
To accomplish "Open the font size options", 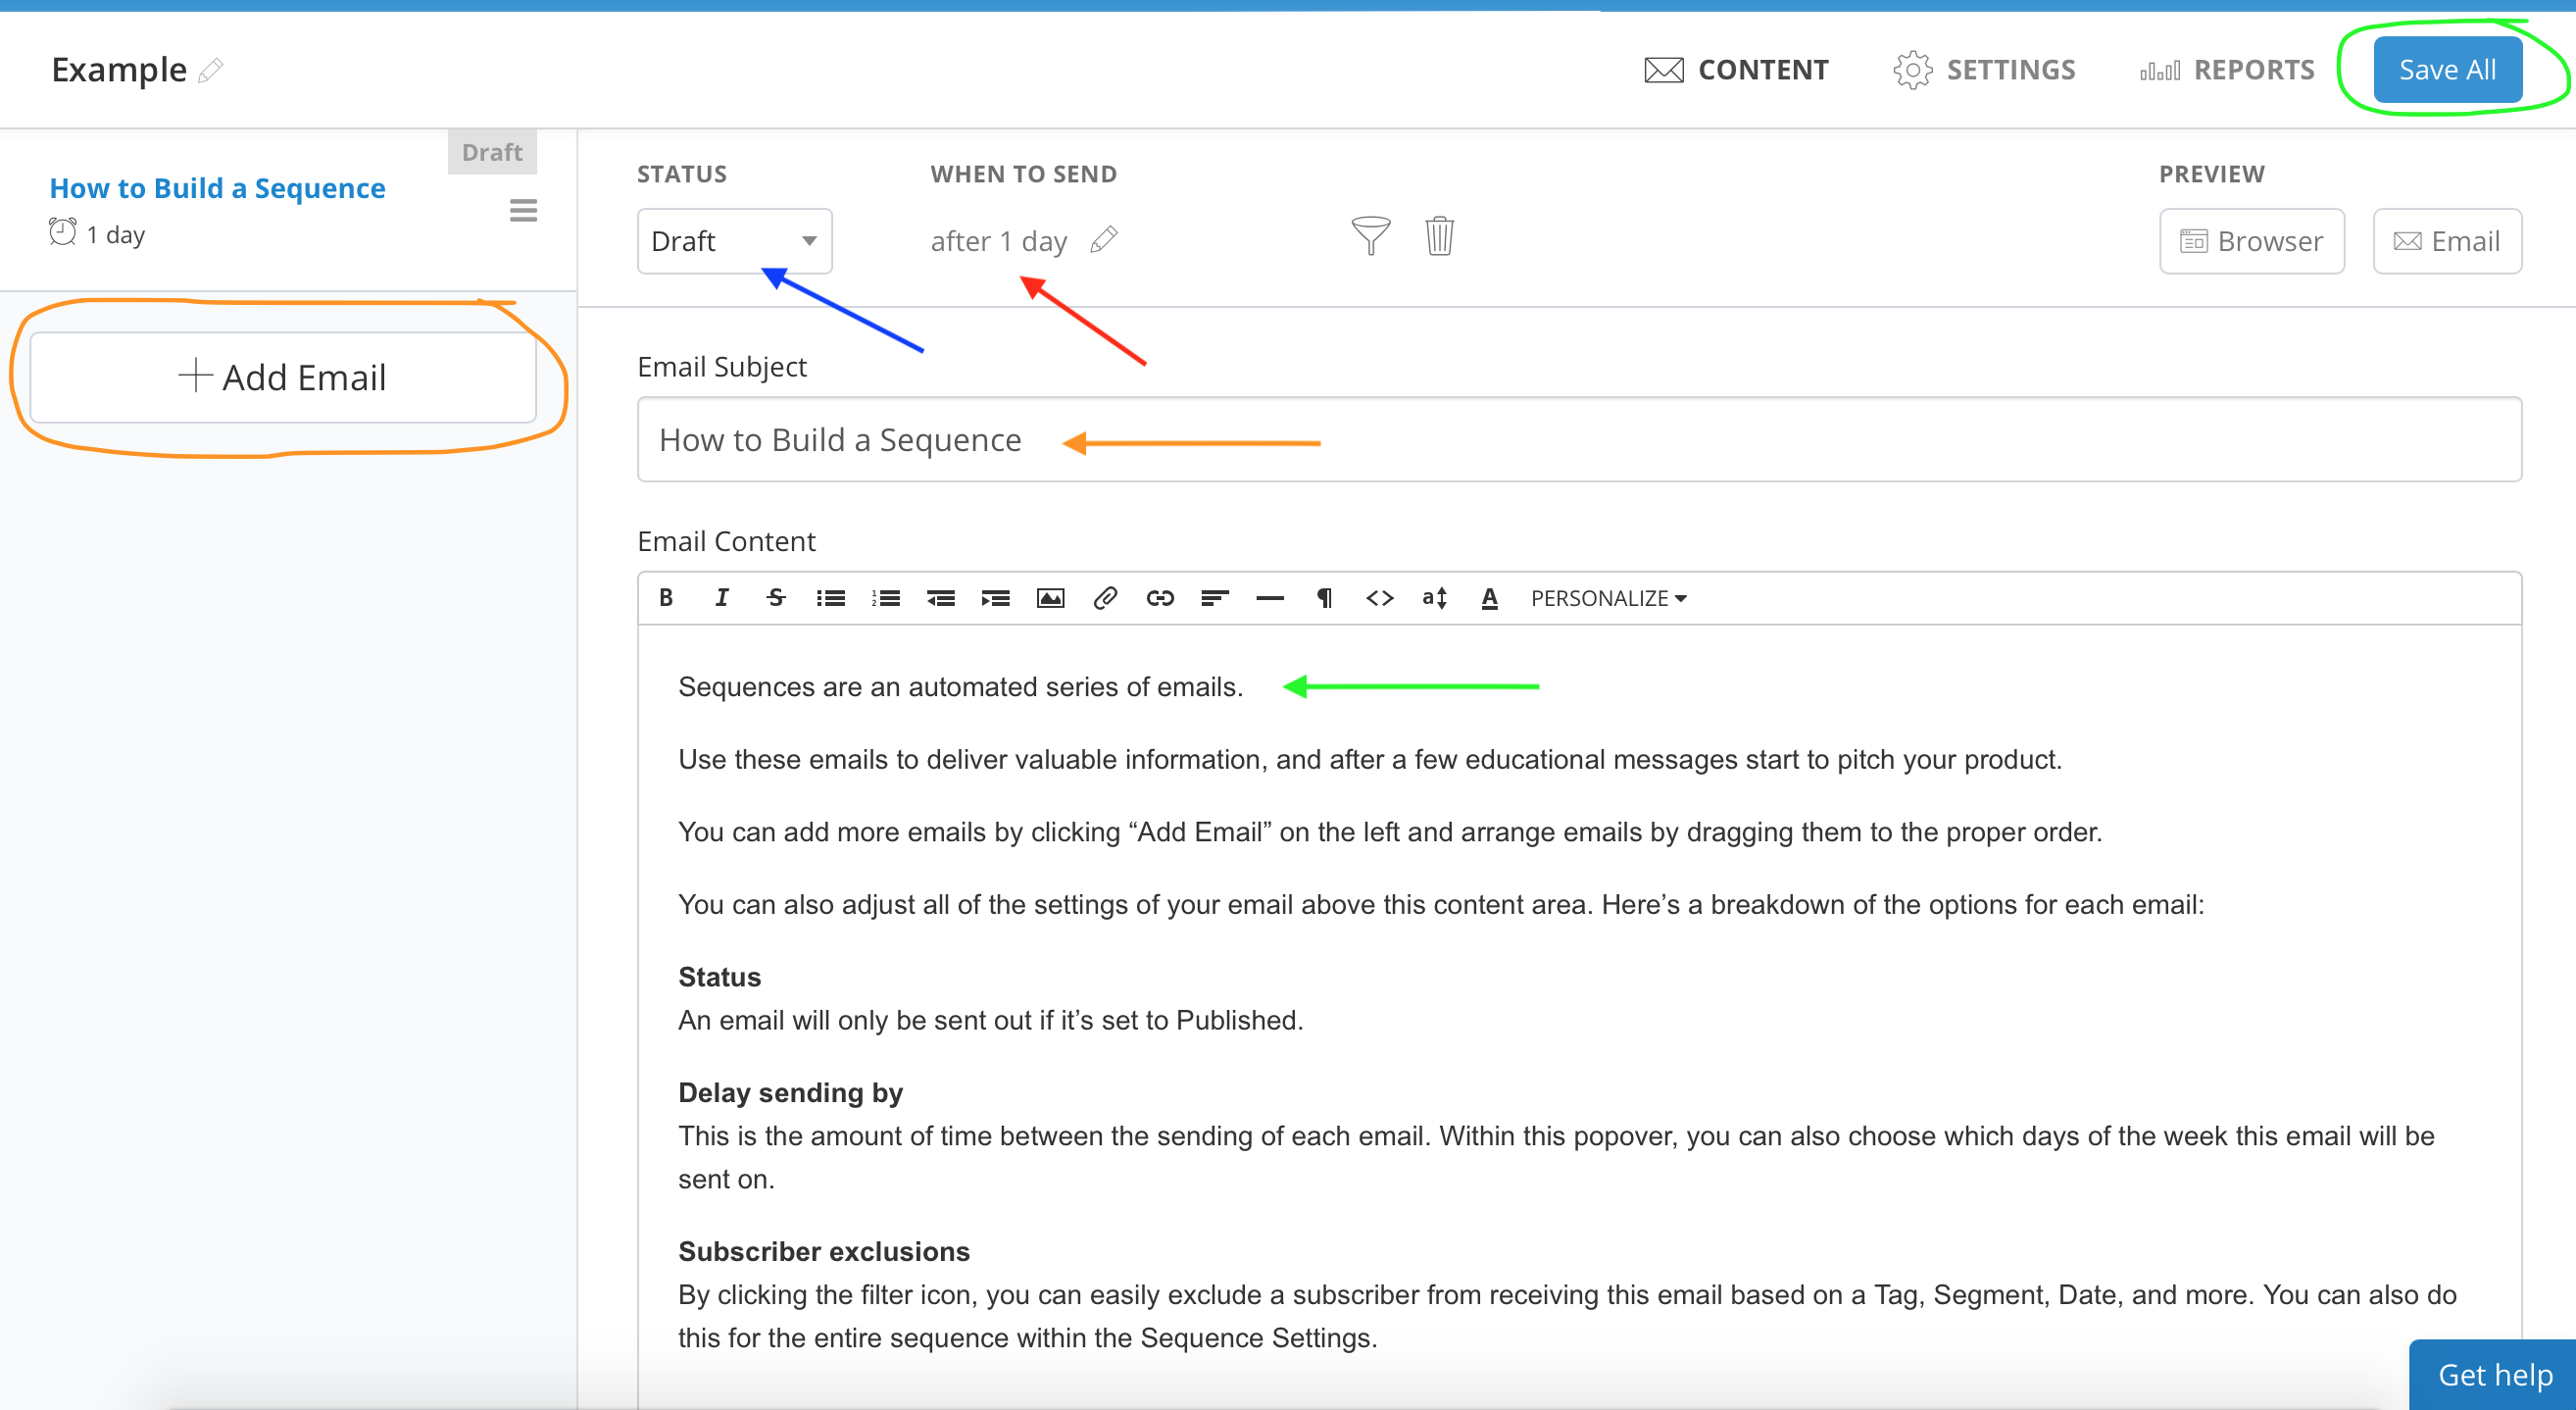I will pyautogui.click(x=1434, y=598).
